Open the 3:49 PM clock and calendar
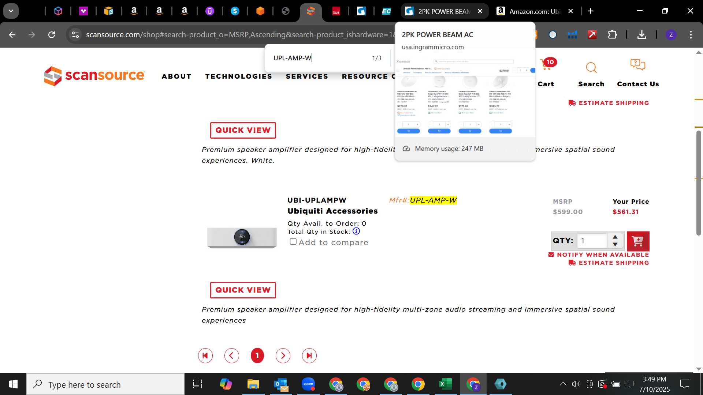This screenshot has height=395, width=703. click(x=654, y=384)
